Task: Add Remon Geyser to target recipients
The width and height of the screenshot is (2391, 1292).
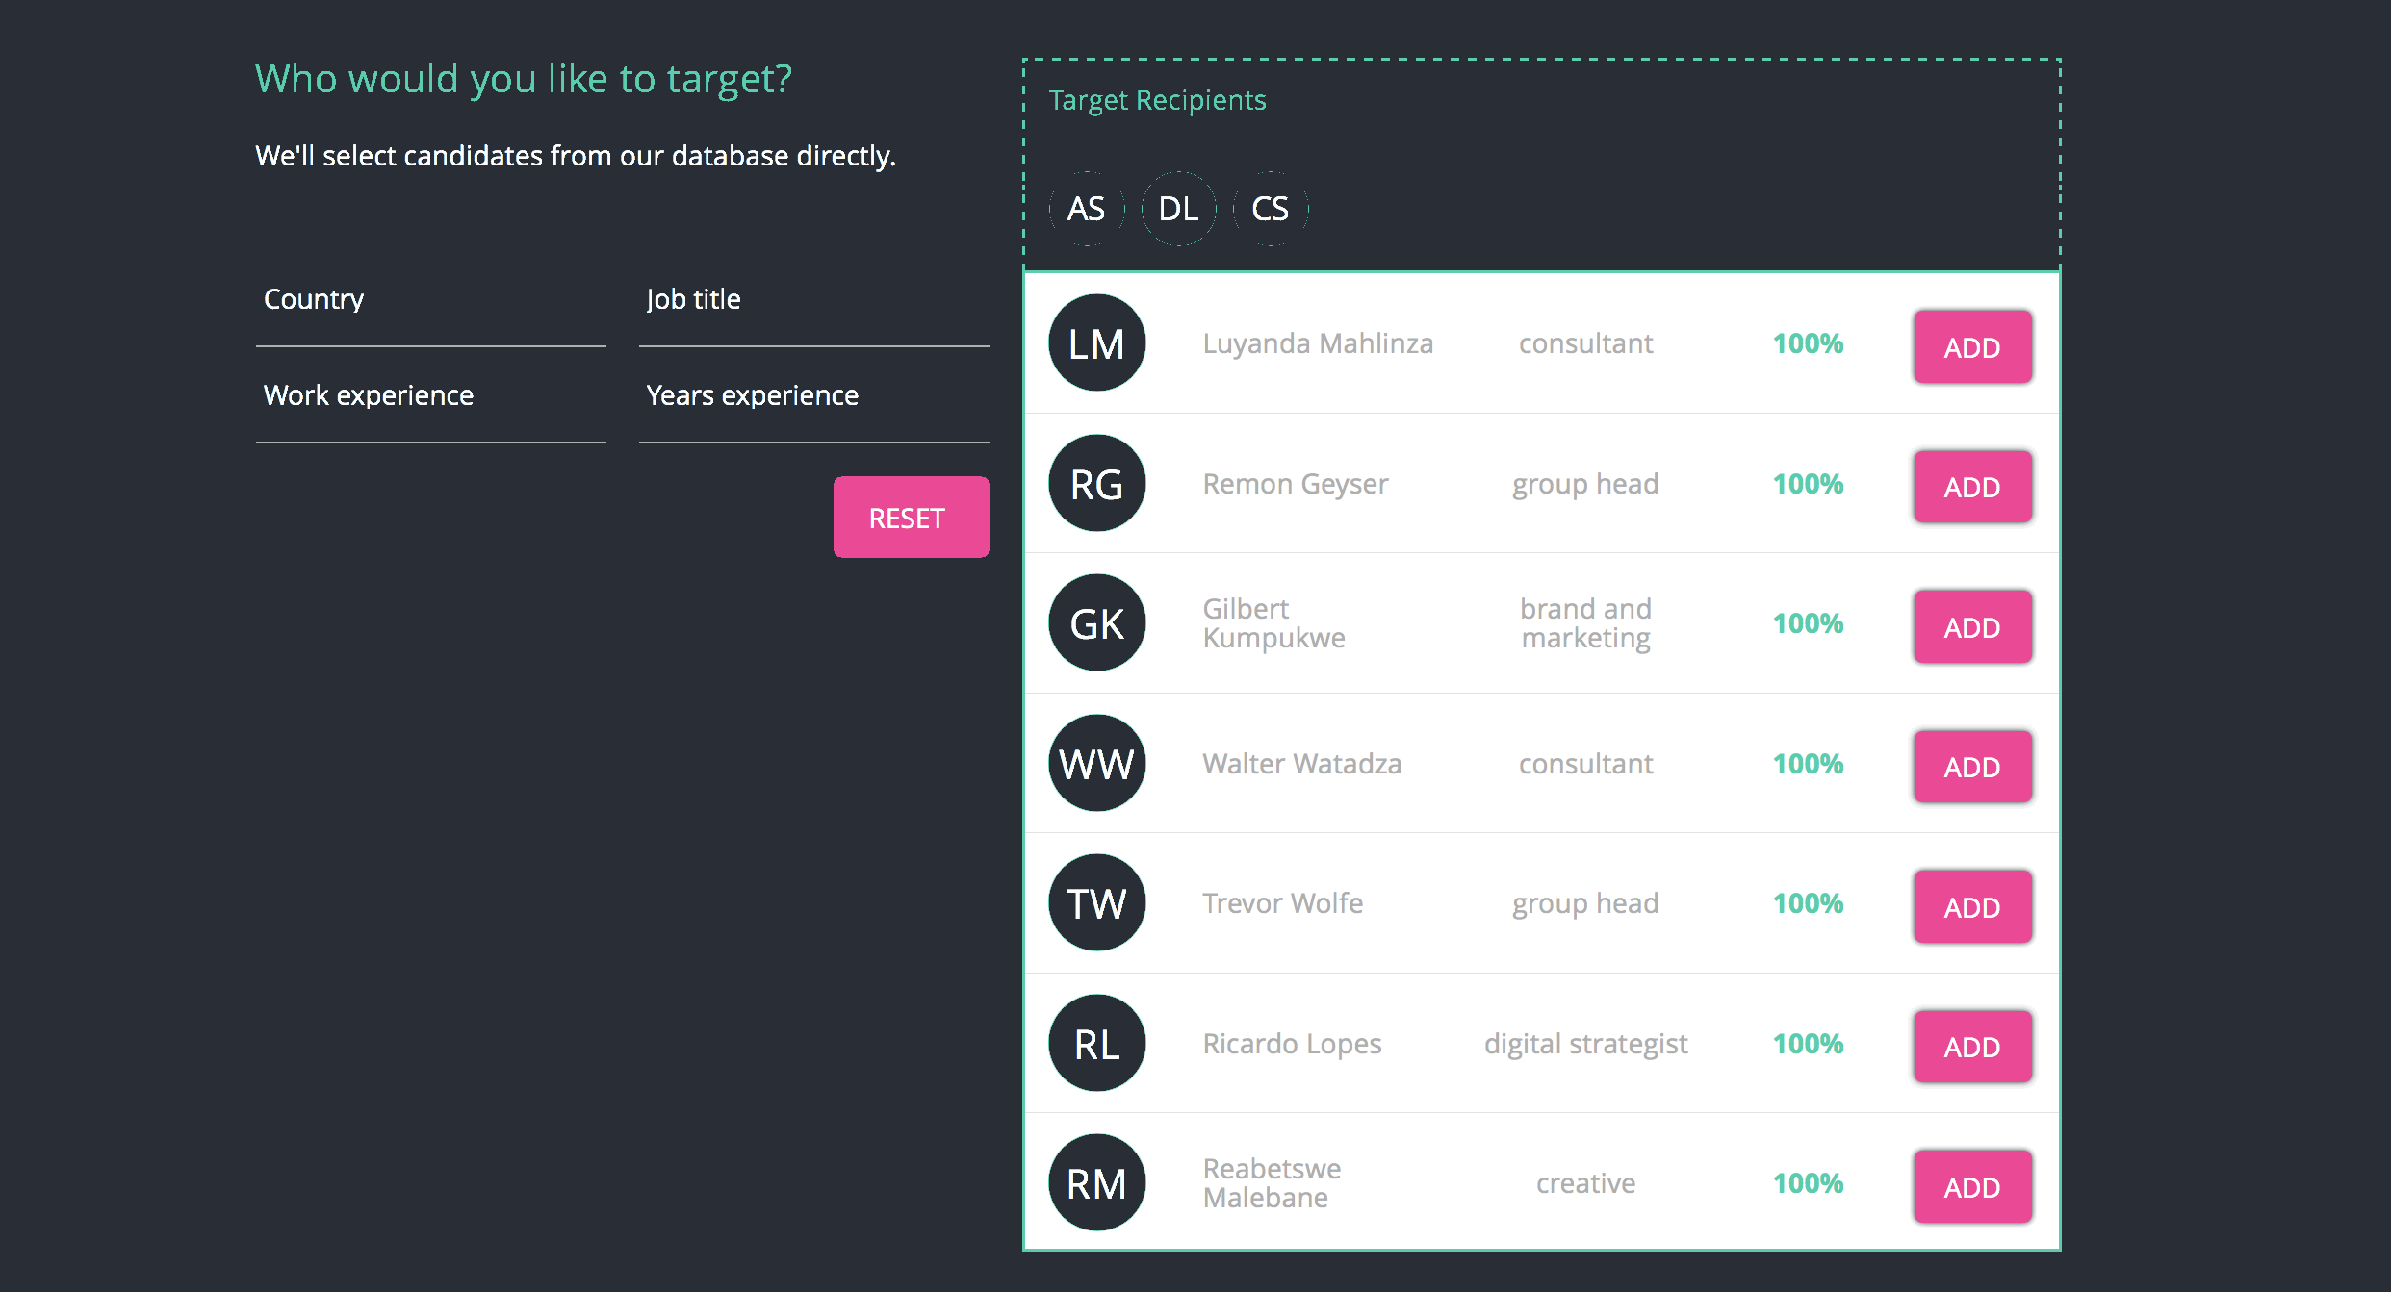Action: [1971, 487]
